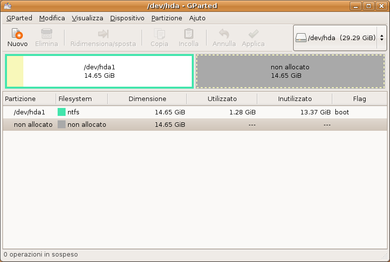Click the Incolla toolbar icon
This screenshot has width=390, height=262.
pos(188,34)
